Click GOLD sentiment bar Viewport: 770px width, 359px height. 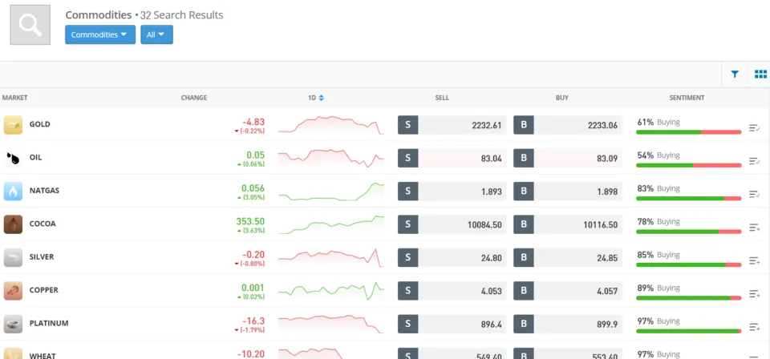click(688, 132)
